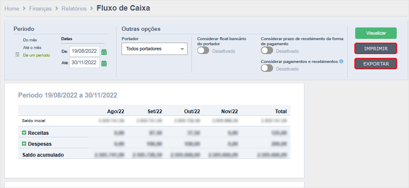Click the Out/22 column header
Screen dimensions: 409x188
pos(192,112)
